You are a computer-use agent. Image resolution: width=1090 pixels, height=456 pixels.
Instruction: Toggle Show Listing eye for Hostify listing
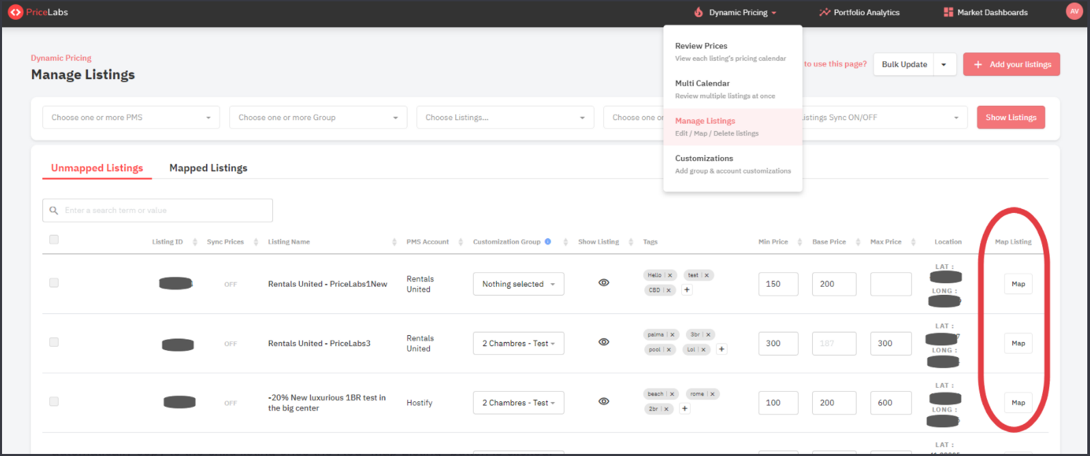pyautogui.click(x=604, y=401)
